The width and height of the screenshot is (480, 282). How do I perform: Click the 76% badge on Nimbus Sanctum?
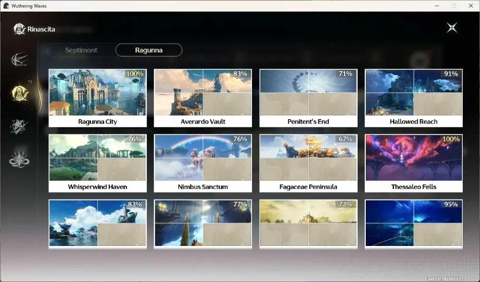[x=240, y=139]
